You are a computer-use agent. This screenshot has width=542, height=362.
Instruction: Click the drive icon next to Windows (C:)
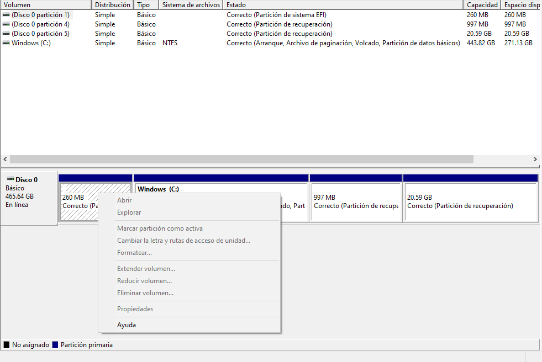pyautogui.click(x=6, y=43)
